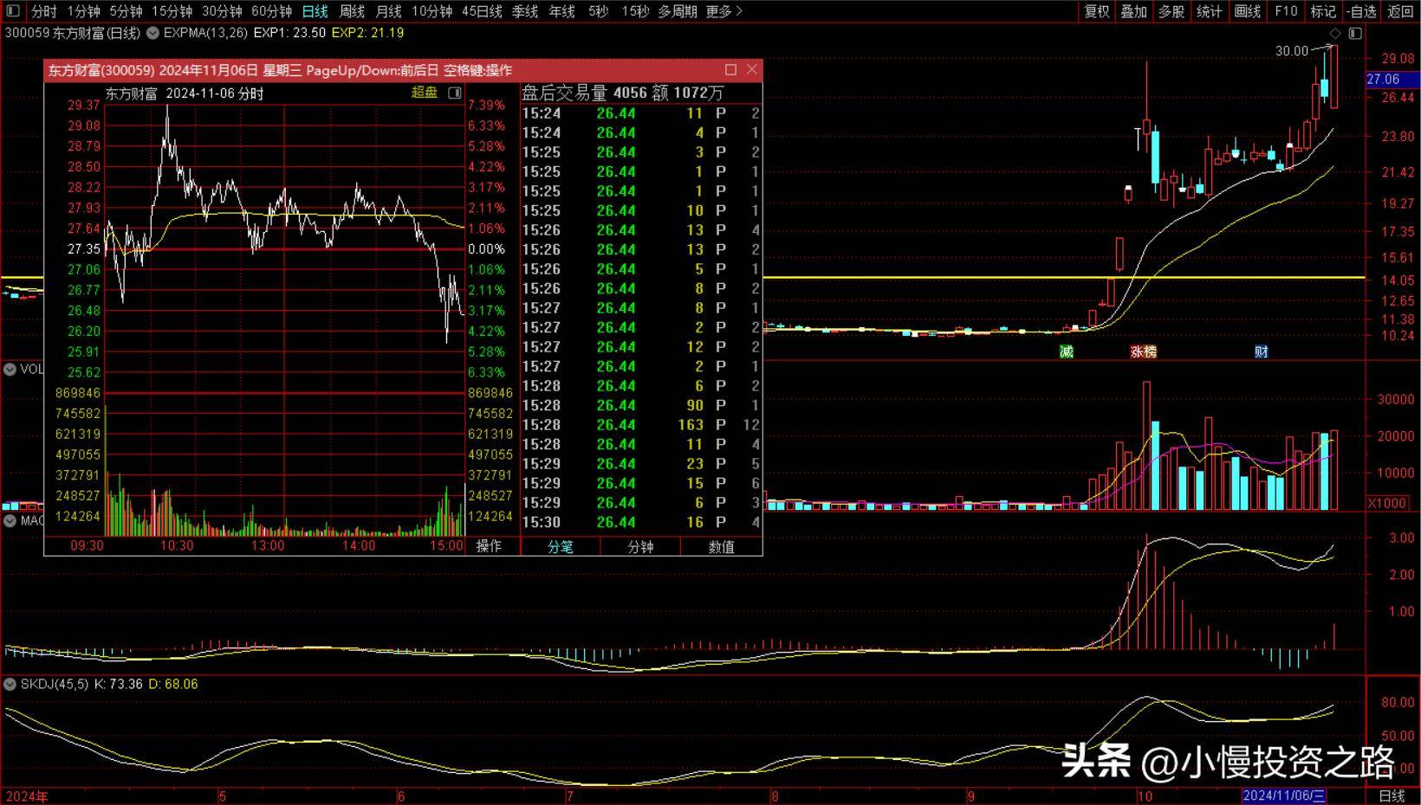Select the 15秒 period tab
This screenshot has width=1421, height=805.
tap(635, 11)
